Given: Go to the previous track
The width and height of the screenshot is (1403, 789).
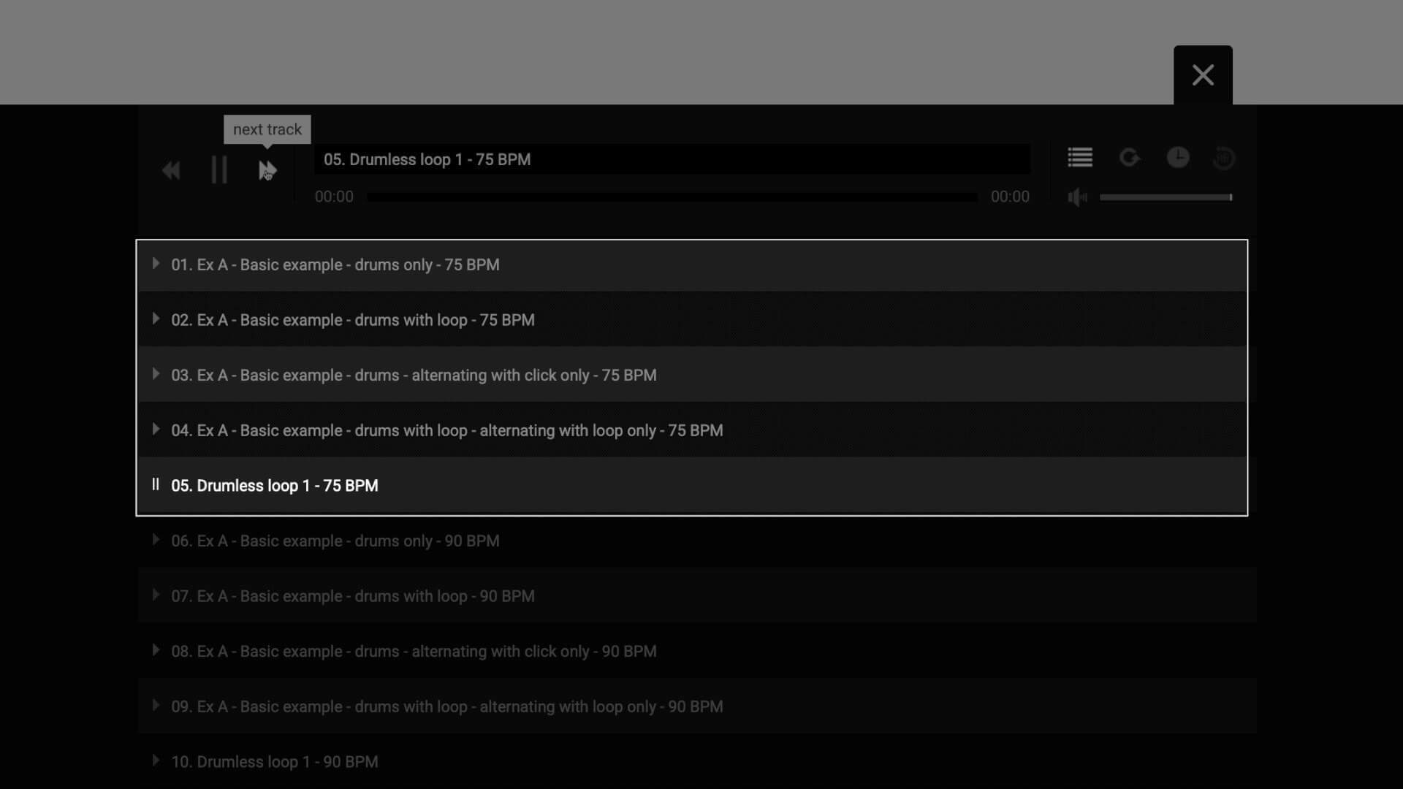Looking at the screenshot, I should [x=171, y=170].
